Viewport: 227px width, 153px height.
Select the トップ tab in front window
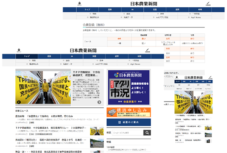[27, 56]
